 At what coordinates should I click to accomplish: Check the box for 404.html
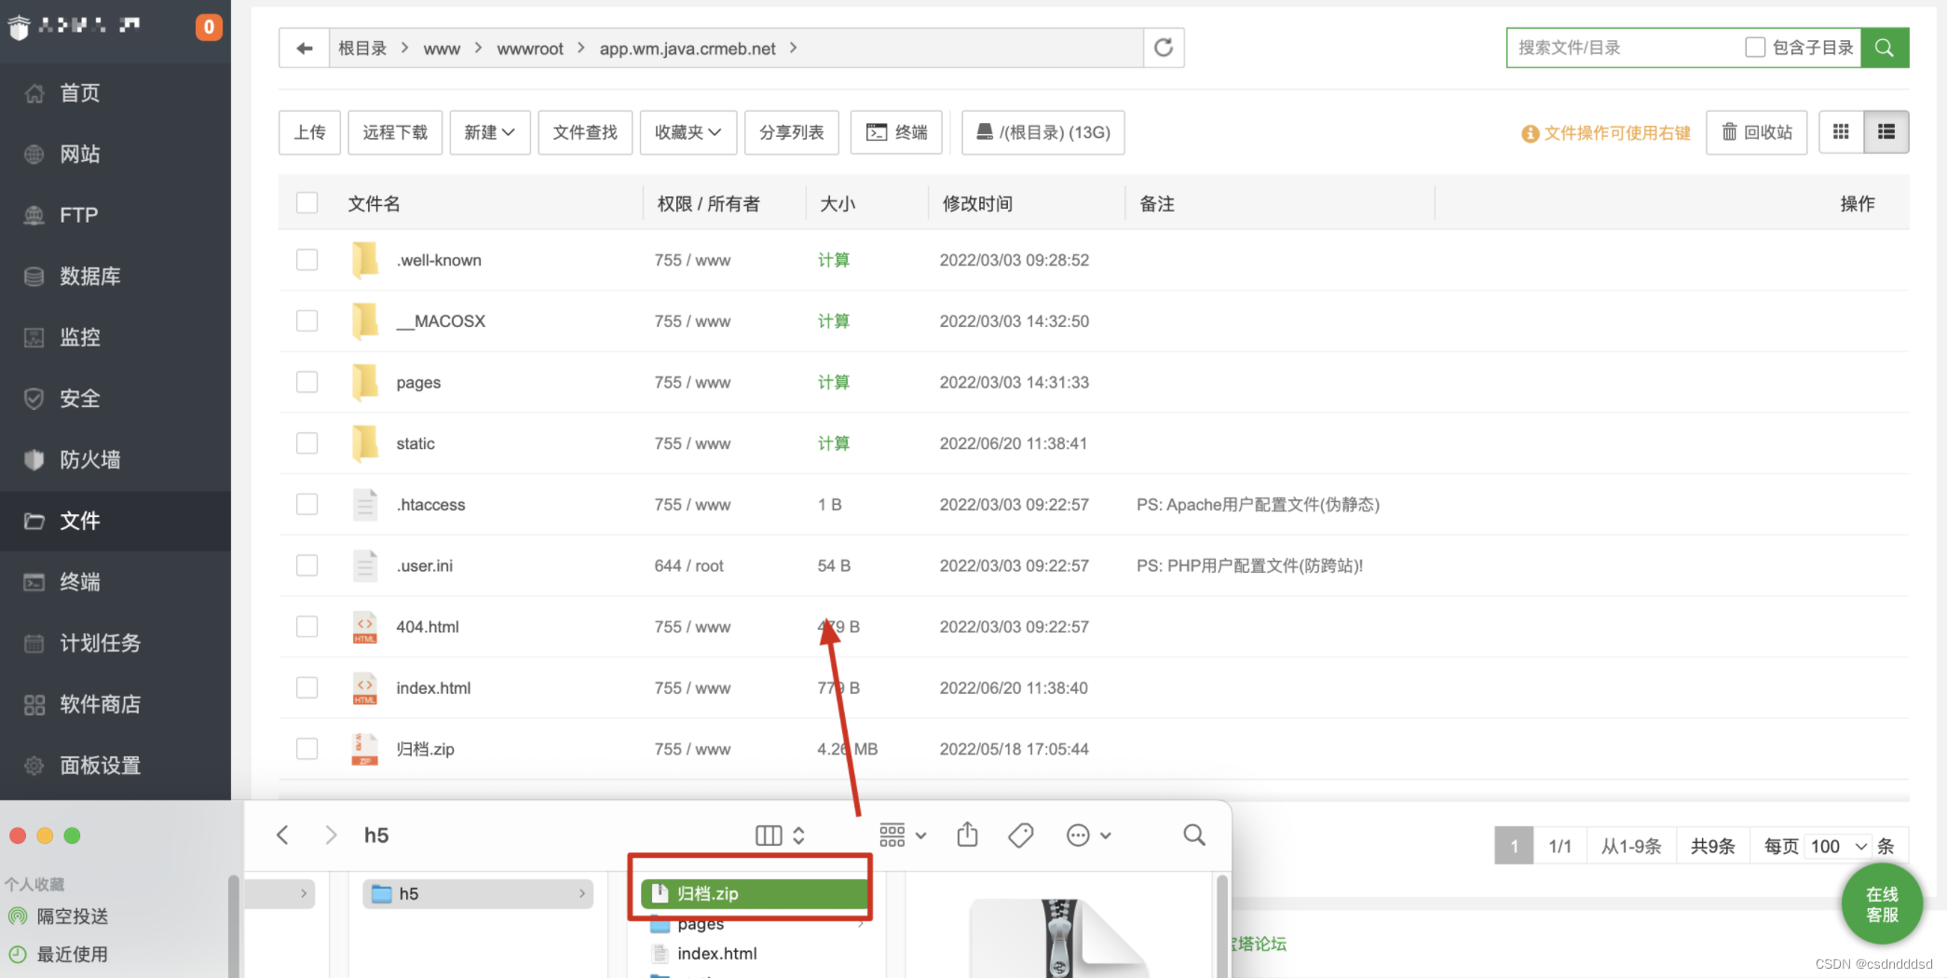307,627
